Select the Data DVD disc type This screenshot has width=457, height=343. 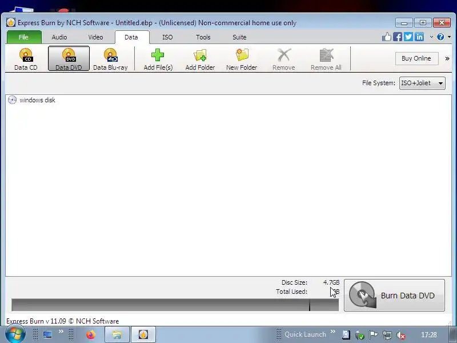[69, 59]
